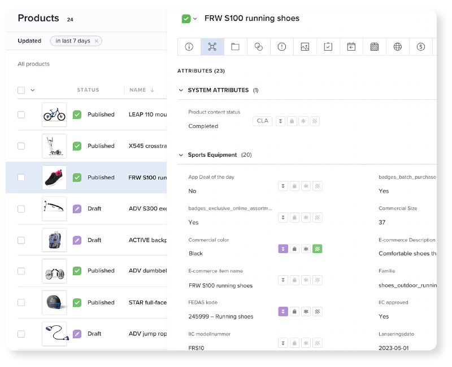Open the product status dropdown beside the title
The image size is (452, 367).
[195, 19]
